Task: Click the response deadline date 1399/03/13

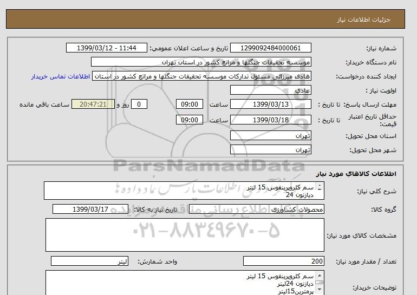Action: point(270,104)
